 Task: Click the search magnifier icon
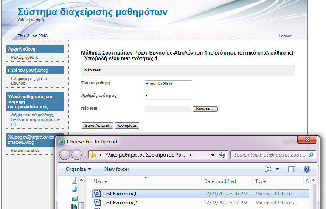point(311,155)
